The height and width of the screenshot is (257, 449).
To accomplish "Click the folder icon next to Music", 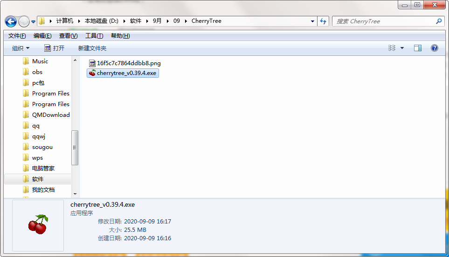I will tap(26, 61).
